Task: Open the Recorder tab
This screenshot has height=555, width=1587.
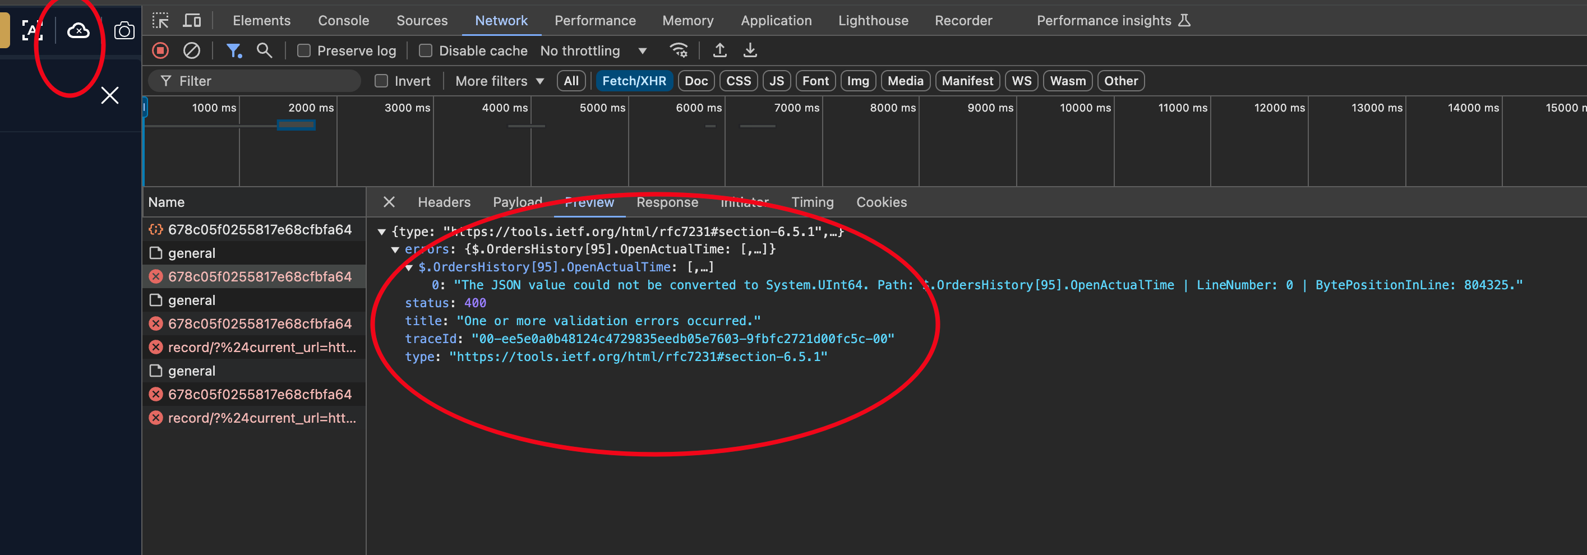Action: [963, 20]
